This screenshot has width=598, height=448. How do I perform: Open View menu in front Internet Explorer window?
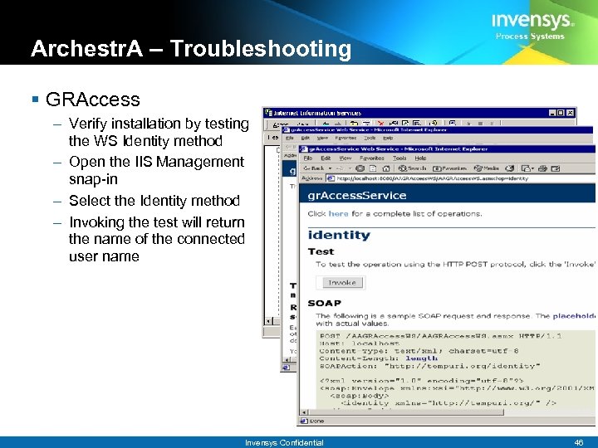pos(346,158)
